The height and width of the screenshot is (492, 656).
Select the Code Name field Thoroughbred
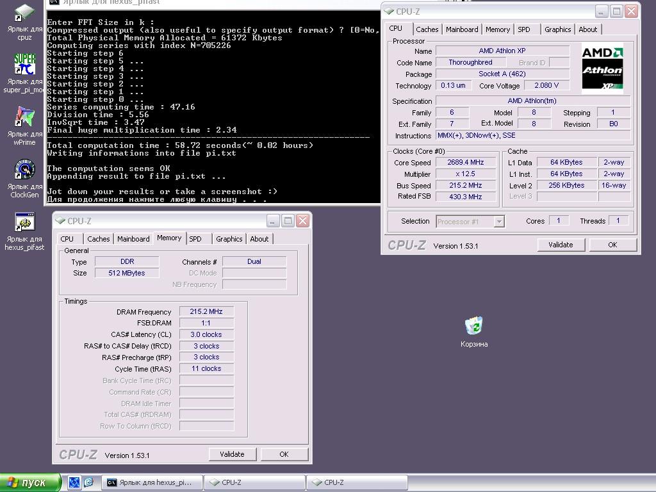471,62
